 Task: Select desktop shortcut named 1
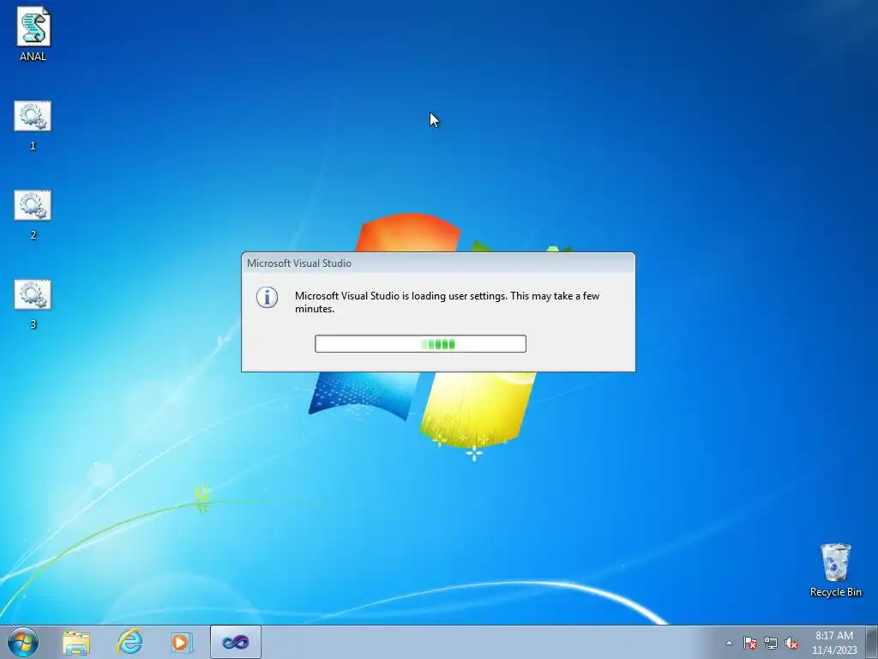(33, 125)
